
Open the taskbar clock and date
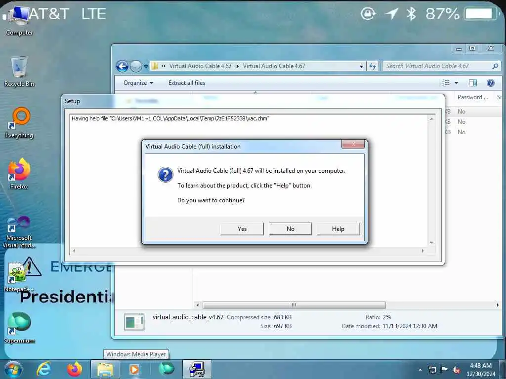click(x=481, y=370)
